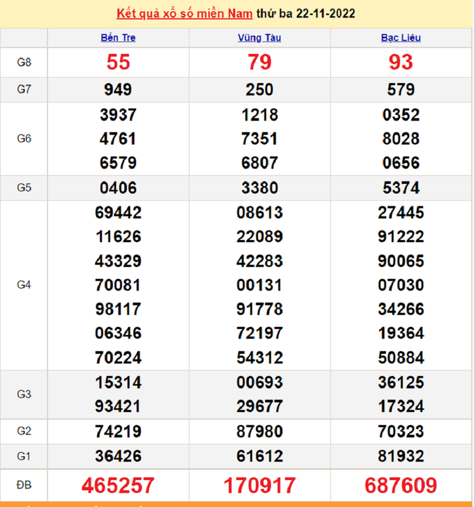The height and width of the screenshot is (507, 475).
Task: Click Vũng Tàu G7 number 250
Action: pos(259,90)
